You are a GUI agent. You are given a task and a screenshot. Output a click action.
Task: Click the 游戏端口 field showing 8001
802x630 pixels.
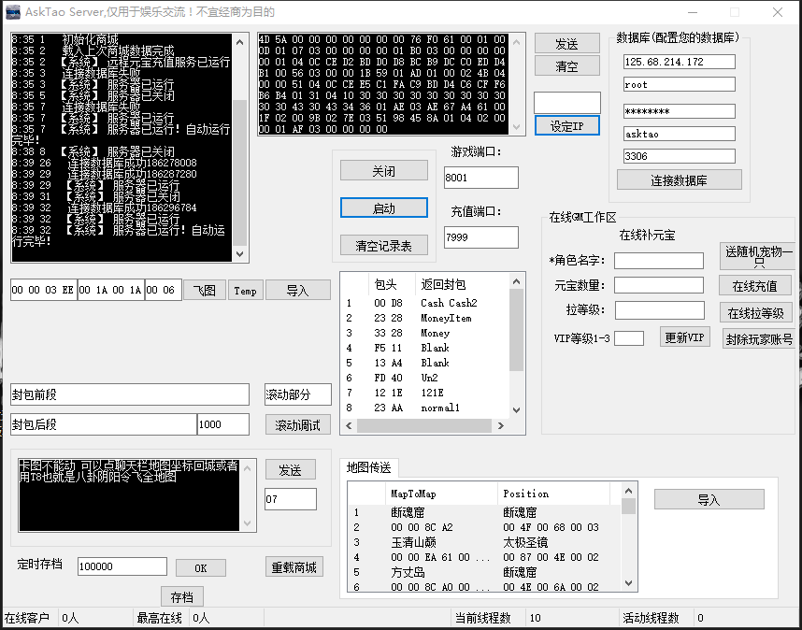pyautogui.click(x=480, y=178)
